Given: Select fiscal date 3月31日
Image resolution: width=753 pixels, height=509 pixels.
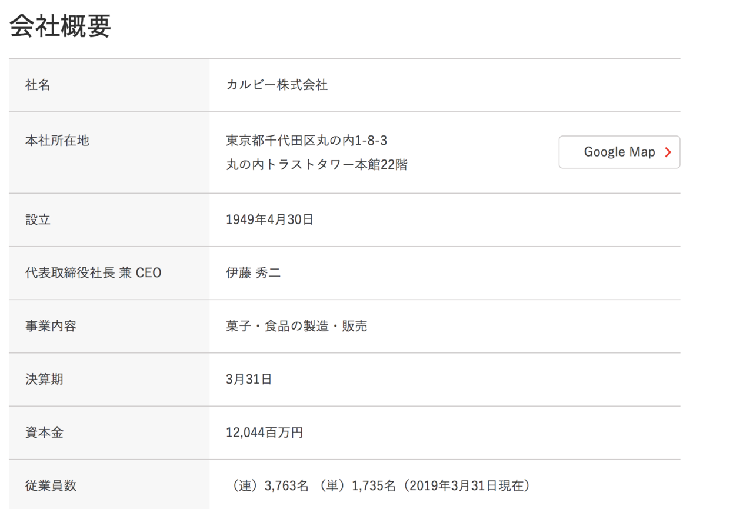Looking at the screenshot, I should [249, 380].
